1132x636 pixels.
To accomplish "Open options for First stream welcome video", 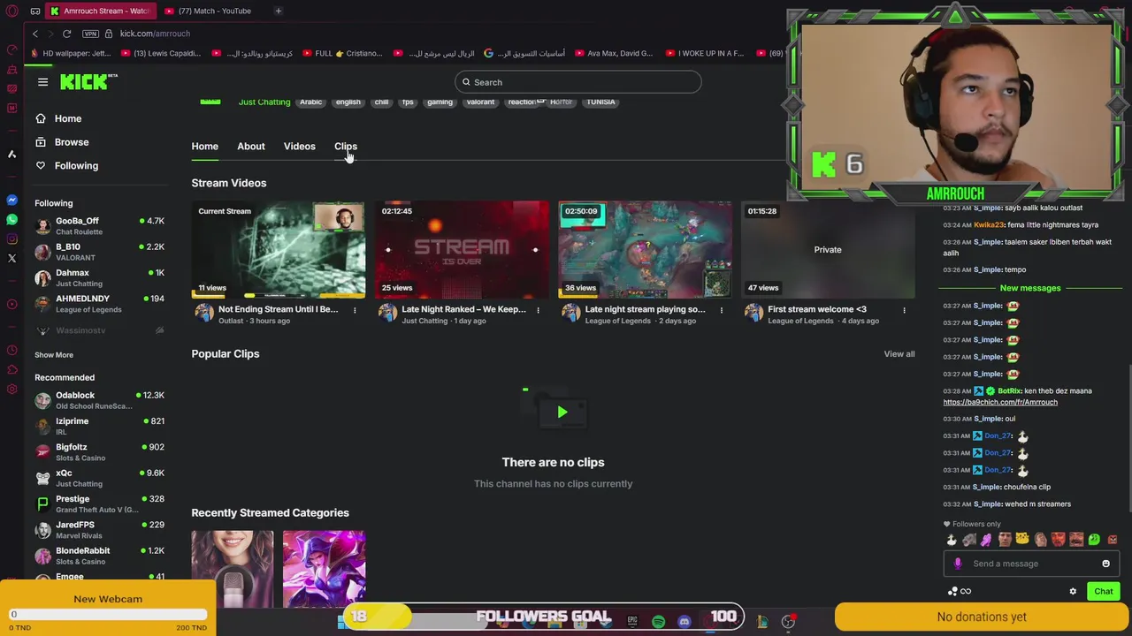I will click(904, 310).
